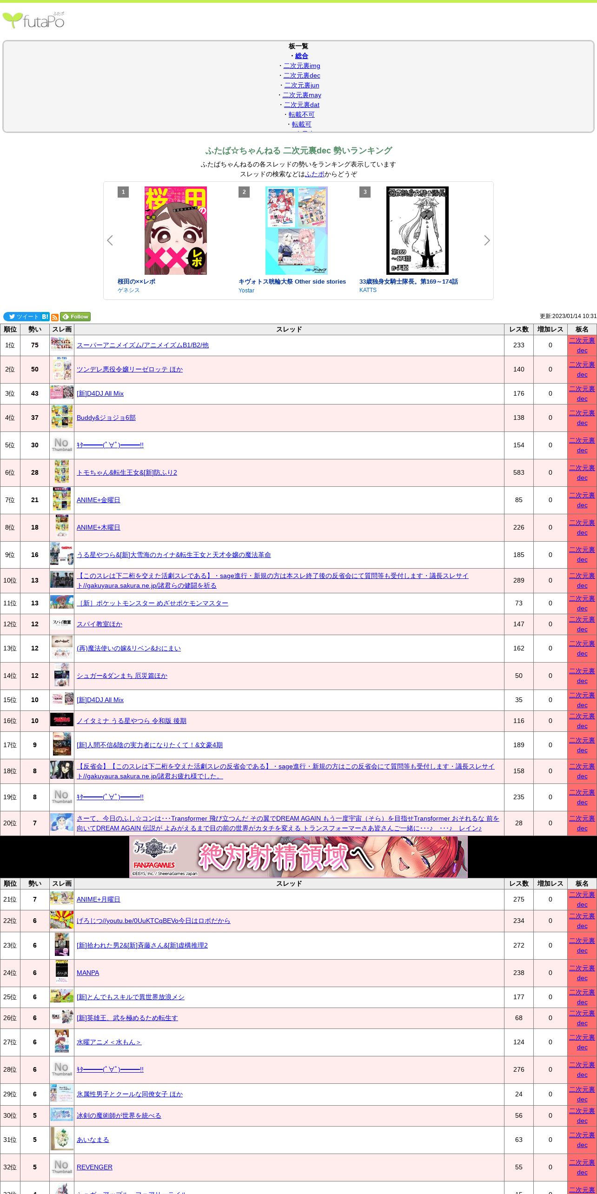The height and width of the screenshot is (1194, 597).
Task: Click the futaPo logo
Action: tap(33, 20)
